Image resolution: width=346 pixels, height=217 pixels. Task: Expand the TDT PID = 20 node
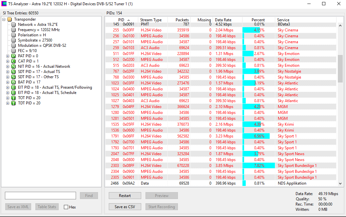click(x=8, y=103)
